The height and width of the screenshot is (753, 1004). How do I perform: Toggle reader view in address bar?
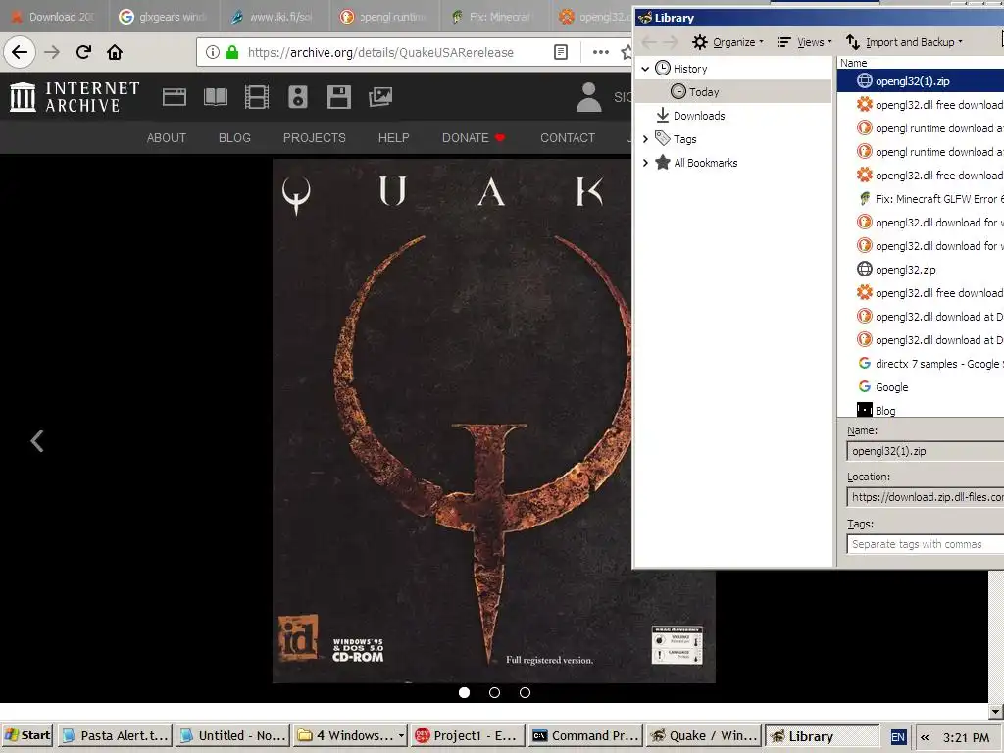click(x=560, y=52)
